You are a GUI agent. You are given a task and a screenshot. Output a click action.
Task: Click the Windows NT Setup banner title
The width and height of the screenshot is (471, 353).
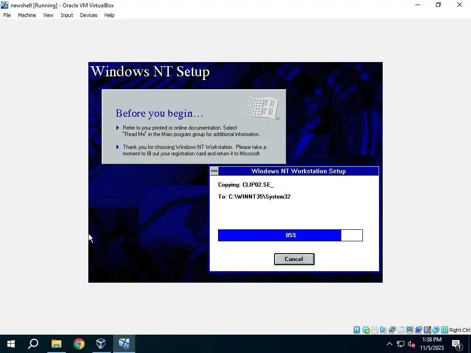coord(150,71)
